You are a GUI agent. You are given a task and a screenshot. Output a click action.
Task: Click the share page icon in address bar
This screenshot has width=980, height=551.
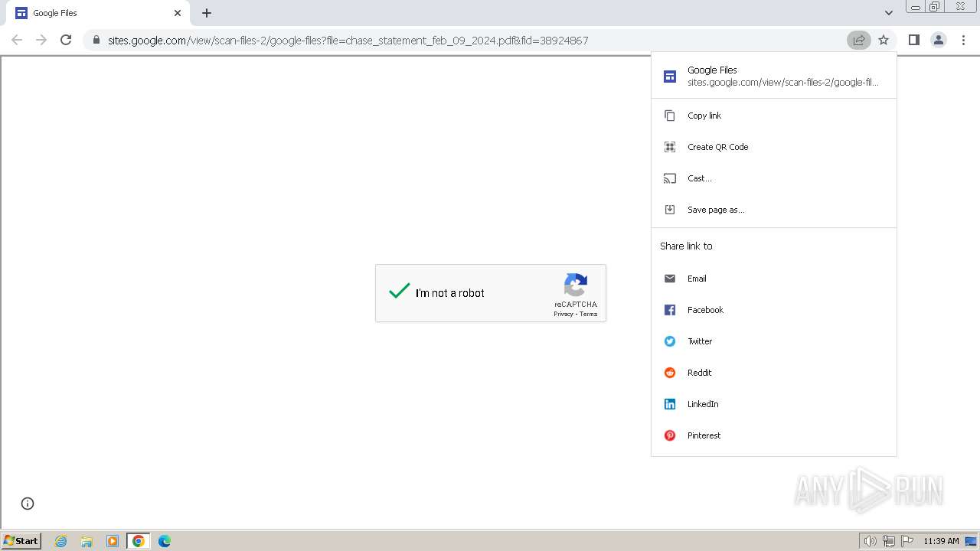click(x=858, y=40)
